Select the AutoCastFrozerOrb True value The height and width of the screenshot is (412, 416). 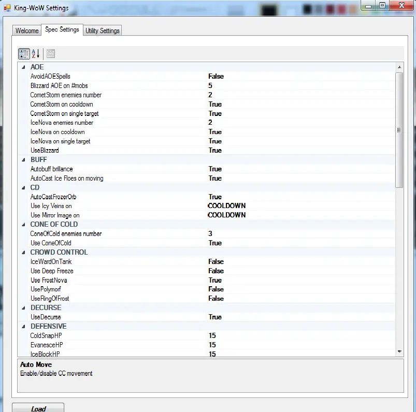click(x=300, y=197)
